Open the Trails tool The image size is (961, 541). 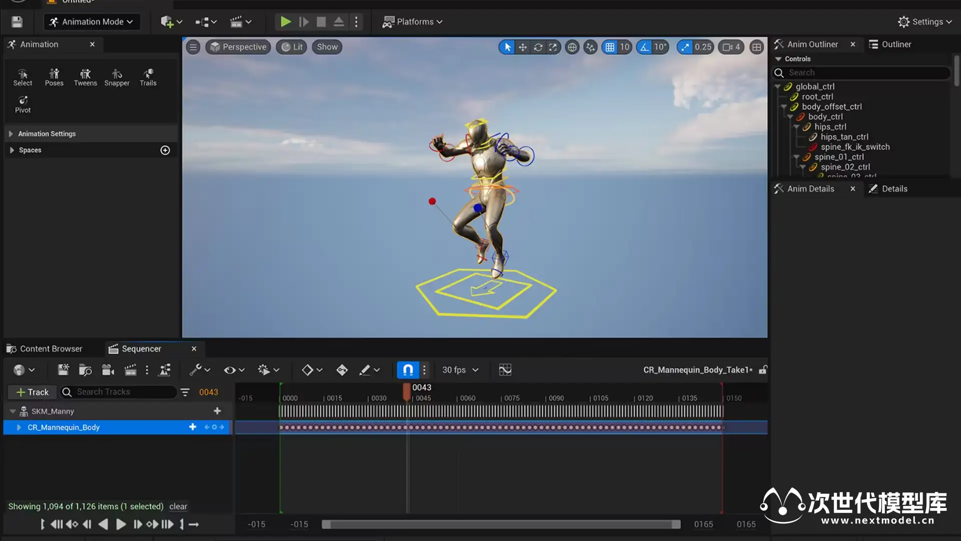(148, 77)
